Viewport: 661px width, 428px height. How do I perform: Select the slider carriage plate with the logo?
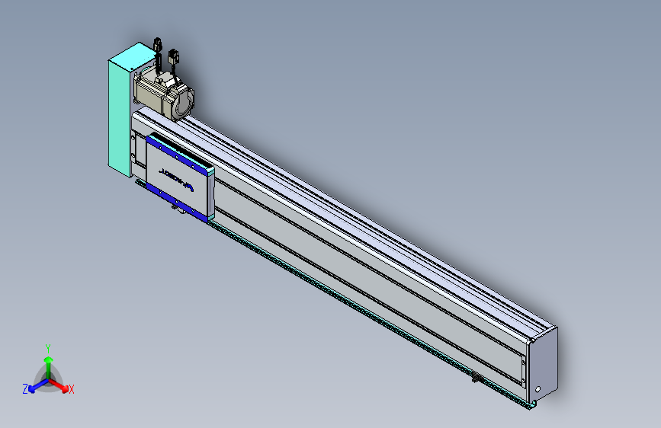point(177,177)
